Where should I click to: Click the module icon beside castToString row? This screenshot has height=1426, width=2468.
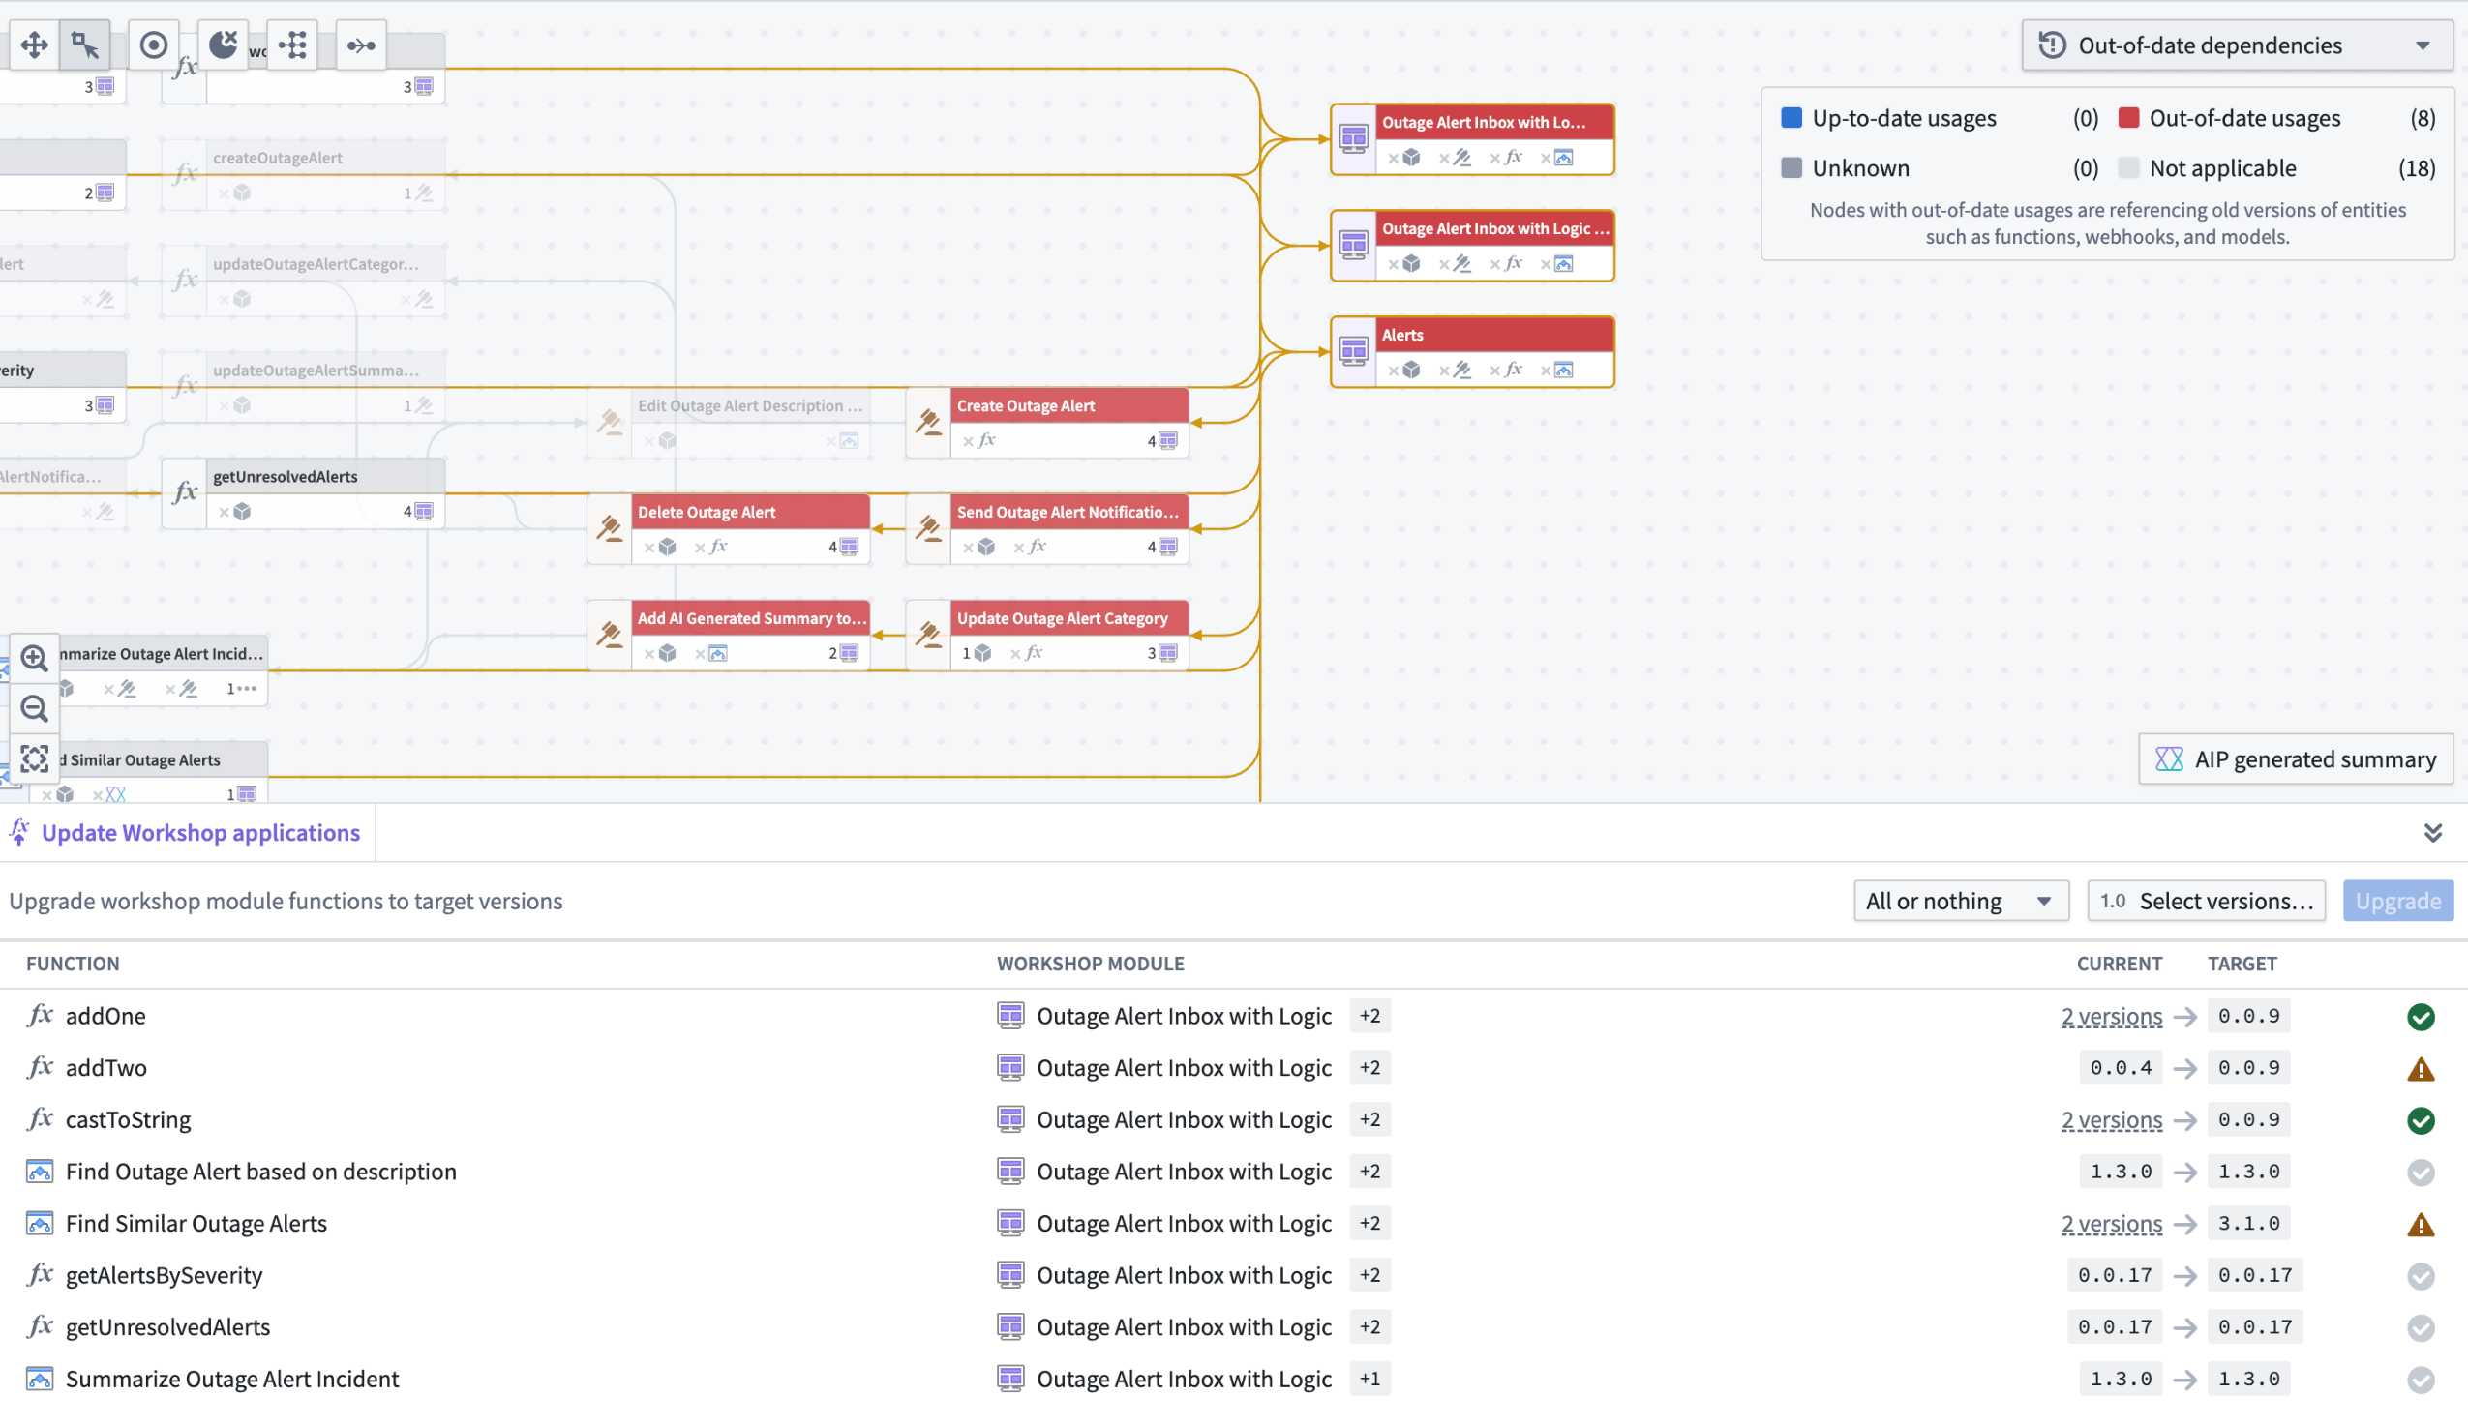(1010, 1119)
